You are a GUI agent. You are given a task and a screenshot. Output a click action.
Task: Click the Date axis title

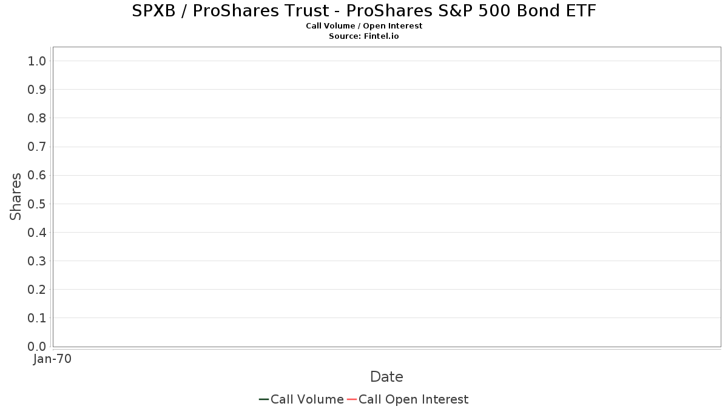[386, 377]
